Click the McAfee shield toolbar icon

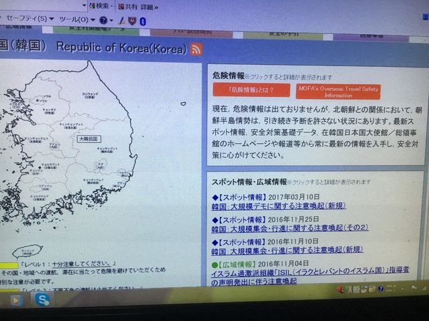[x=132, y=21]
